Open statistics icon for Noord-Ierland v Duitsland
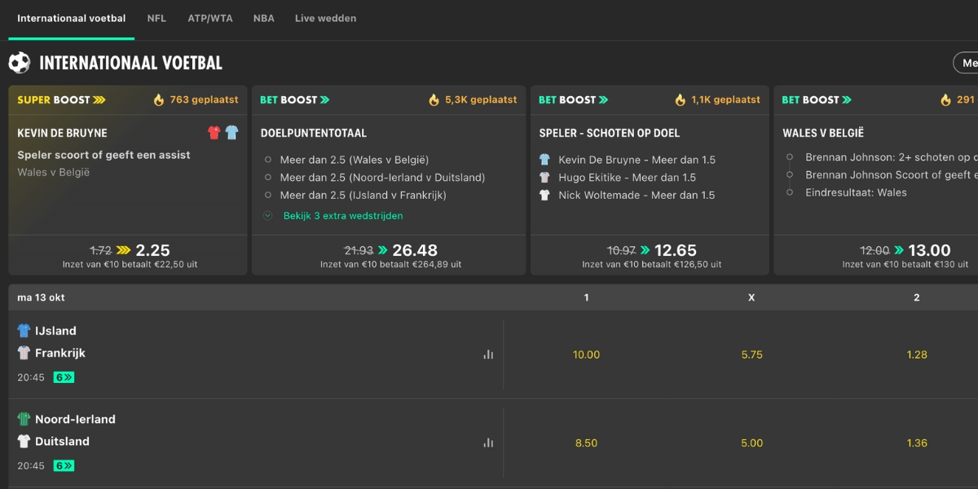 click(488, 443)
